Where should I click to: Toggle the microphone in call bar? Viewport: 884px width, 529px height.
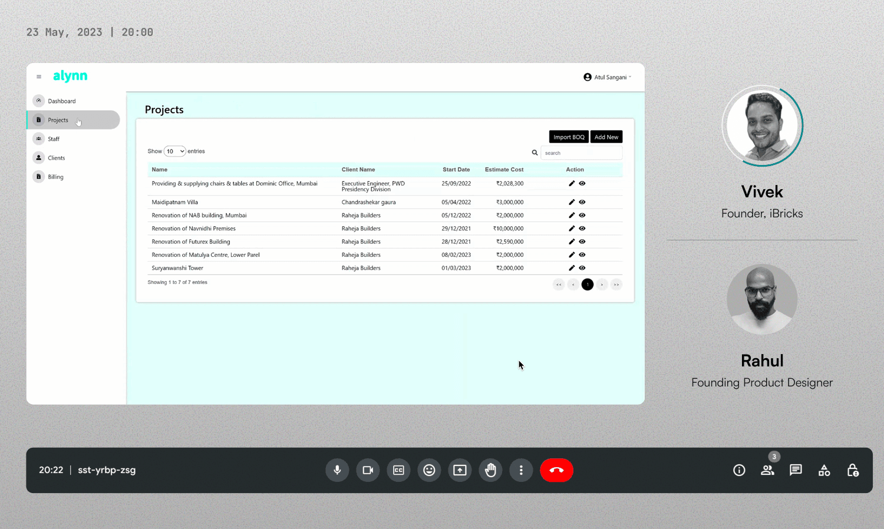coord(337,470)
